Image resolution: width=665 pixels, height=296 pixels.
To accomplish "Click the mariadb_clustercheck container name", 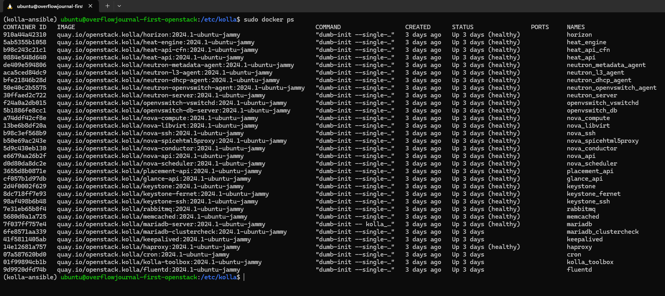I will click(603, 232).
